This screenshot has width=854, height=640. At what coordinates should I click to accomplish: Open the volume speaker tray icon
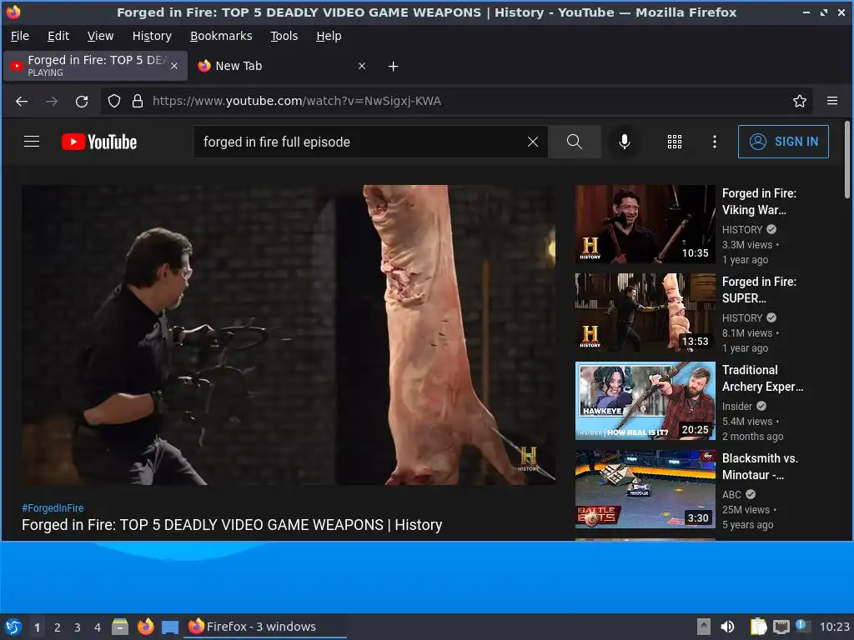[727, 627]
